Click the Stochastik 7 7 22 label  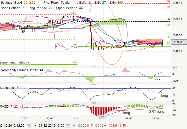point(14,88)
